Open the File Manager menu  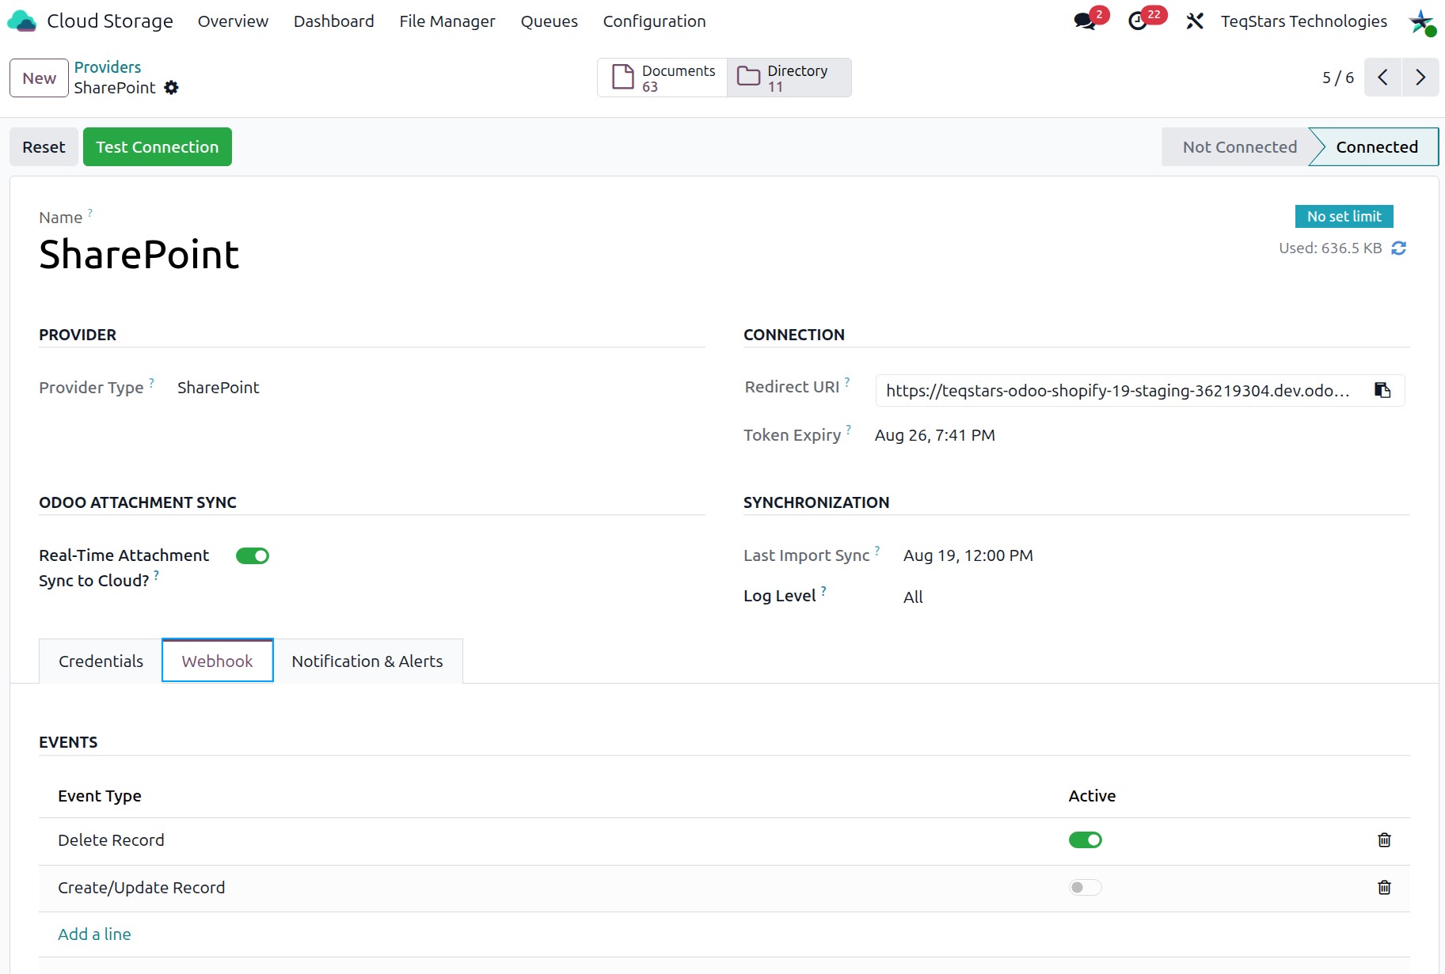point(447,21)
